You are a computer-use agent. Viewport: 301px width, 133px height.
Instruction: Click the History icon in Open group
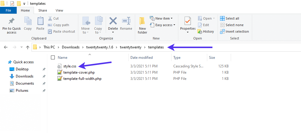[200, 31]
